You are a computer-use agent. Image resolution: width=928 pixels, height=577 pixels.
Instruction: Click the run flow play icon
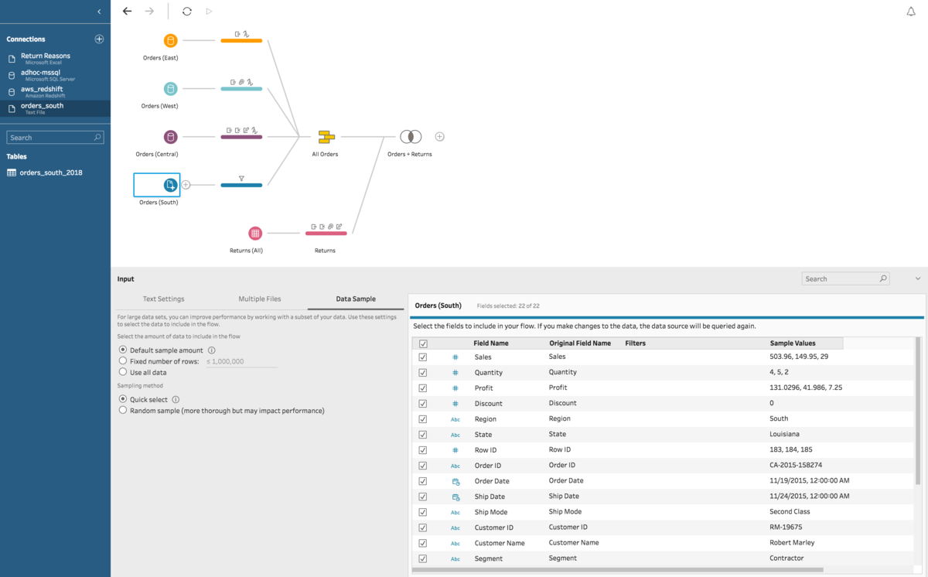[209, 12]
